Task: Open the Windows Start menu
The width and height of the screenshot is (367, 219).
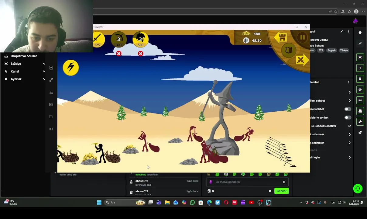Action: 99,203
